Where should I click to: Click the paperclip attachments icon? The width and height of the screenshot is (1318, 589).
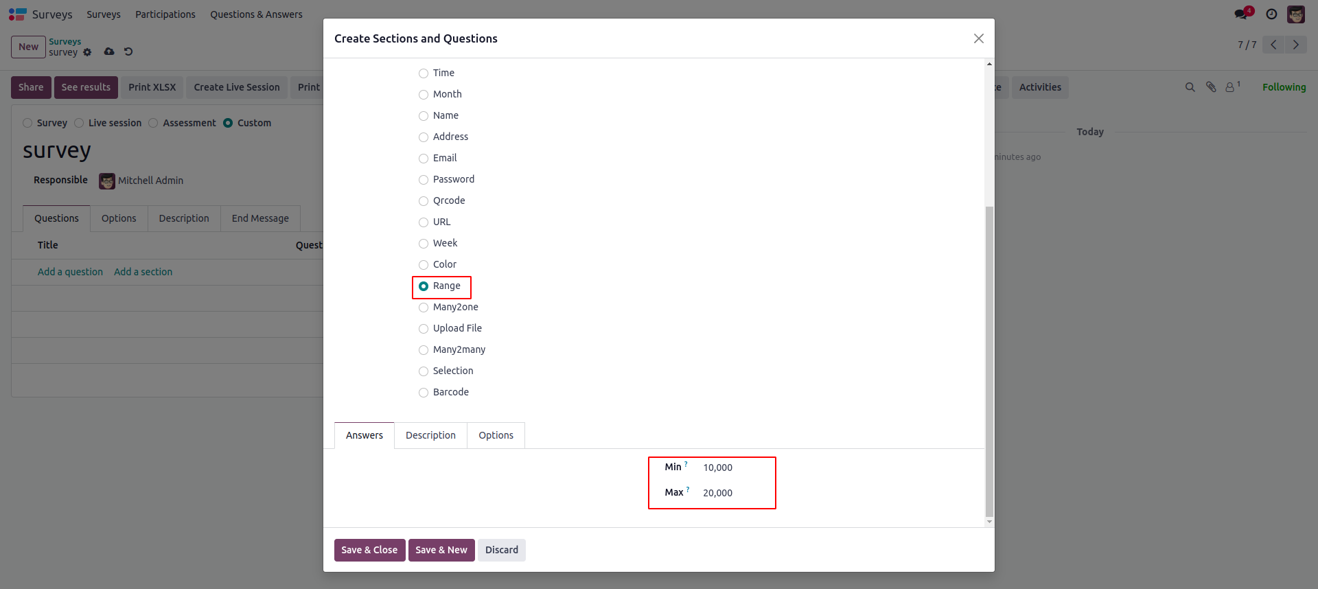[x=1211, y=87]
